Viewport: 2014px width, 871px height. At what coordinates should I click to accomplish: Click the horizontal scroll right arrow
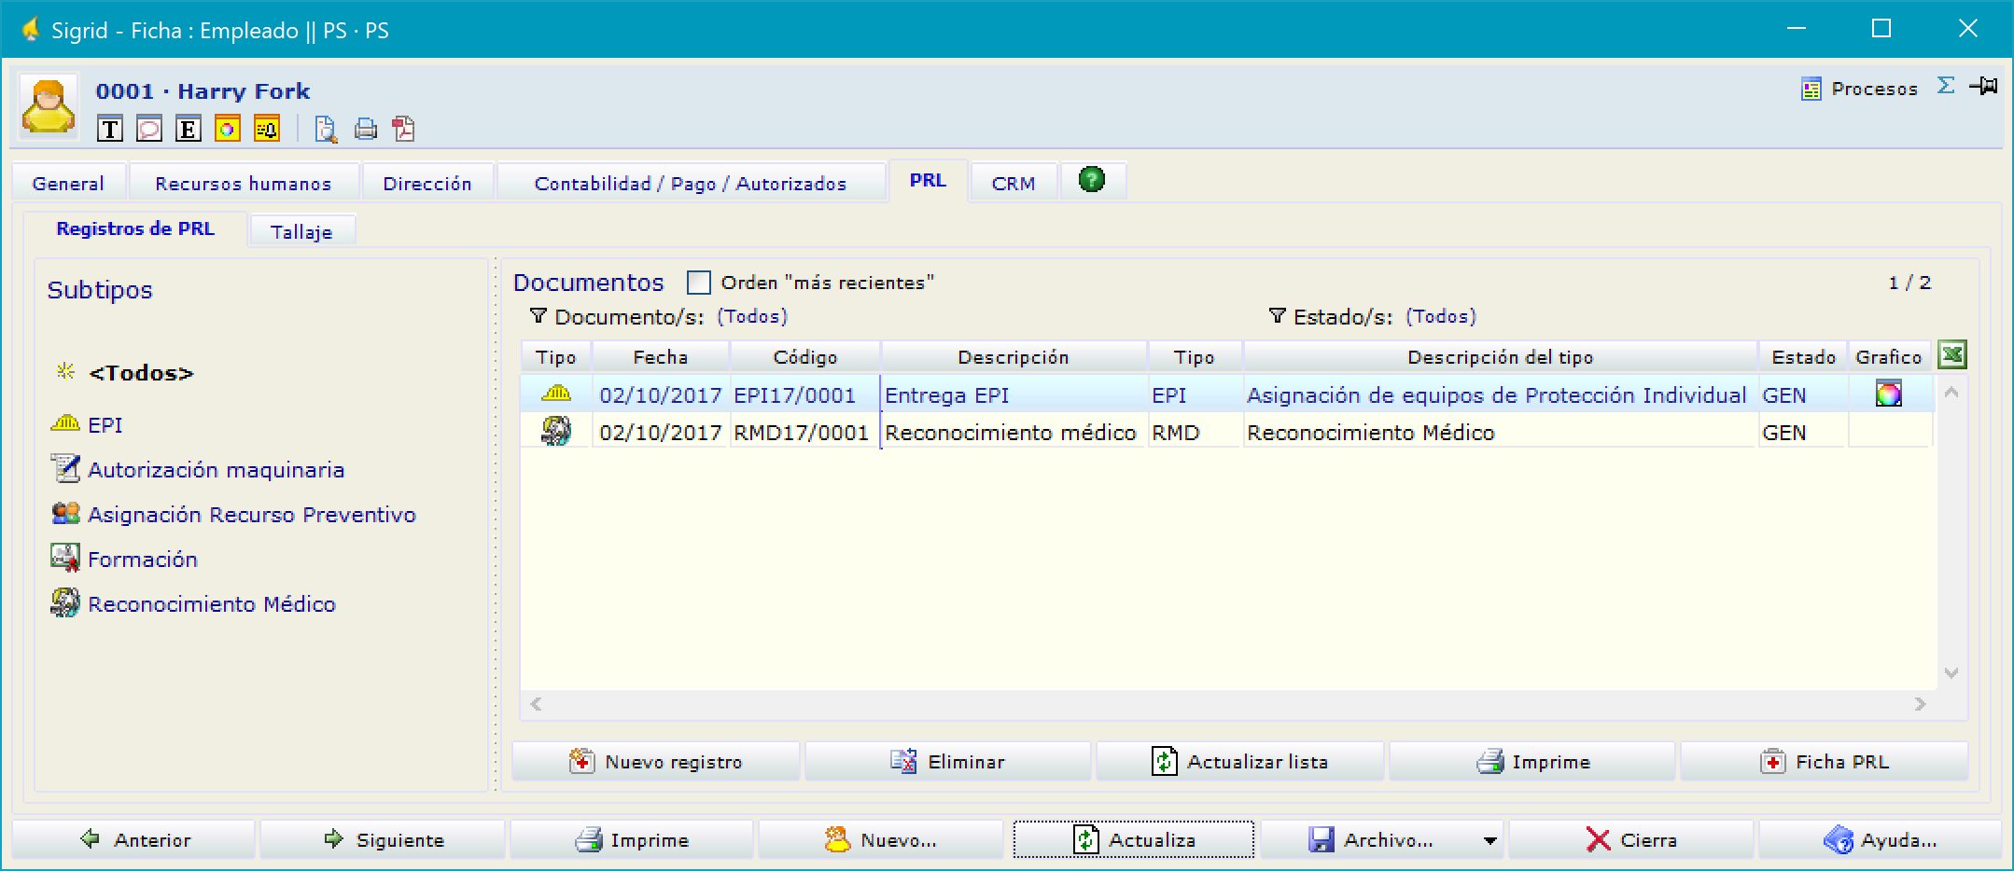pos(1920,704)
